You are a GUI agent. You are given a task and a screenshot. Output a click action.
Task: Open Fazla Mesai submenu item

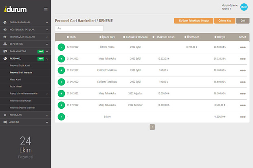coord(15,86)
